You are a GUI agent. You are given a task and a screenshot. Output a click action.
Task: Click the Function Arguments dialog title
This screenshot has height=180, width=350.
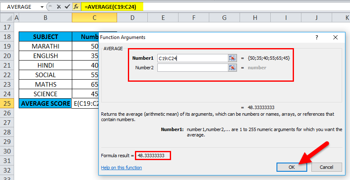pyautogui.click(x=123, y=37)
